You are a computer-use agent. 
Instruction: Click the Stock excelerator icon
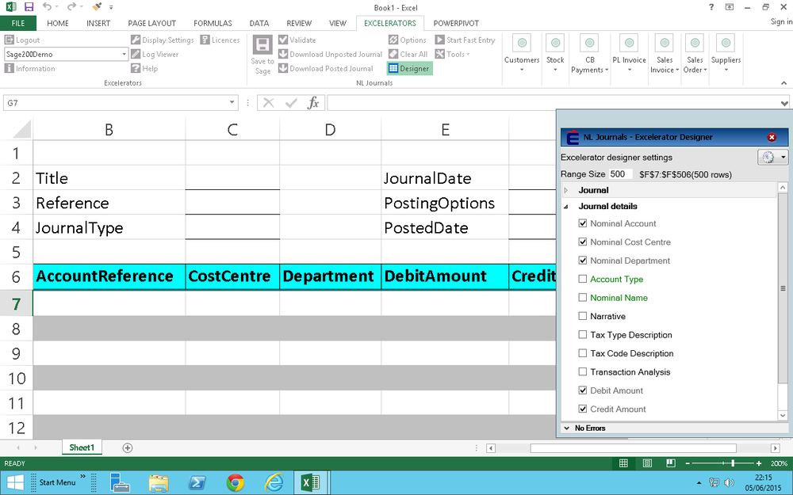[555, 44]
